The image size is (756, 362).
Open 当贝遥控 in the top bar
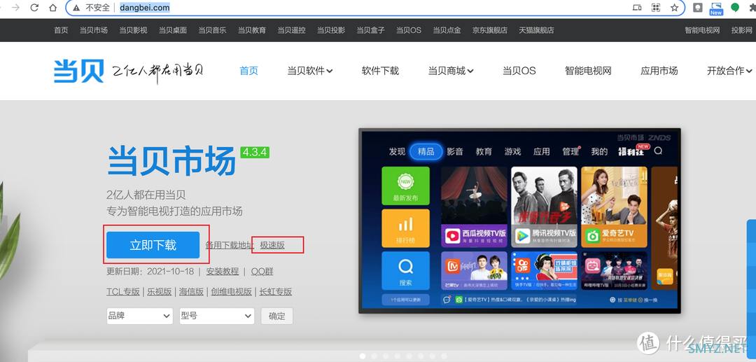tap(291, 30)
